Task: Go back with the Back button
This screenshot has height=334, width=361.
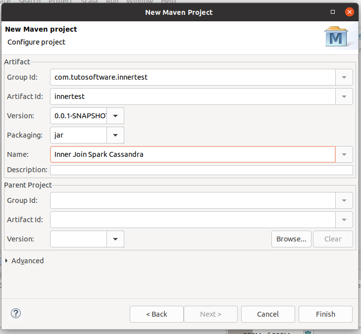Action: point(156,314)
